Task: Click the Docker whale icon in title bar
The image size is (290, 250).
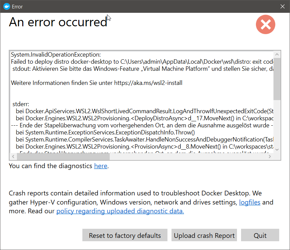Action: [7, 6]
